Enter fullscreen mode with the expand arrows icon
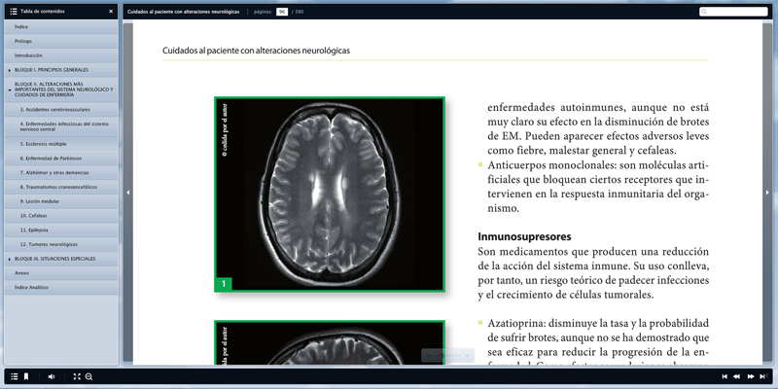The width and height of the screenshot is (778, 389). coord(77,376)
